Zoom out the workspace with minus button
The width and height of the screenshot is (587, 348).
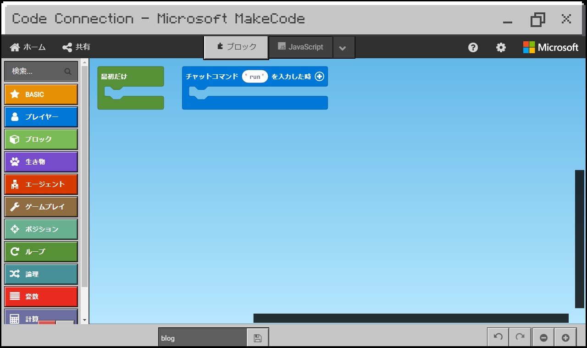(x=543, y=338)
